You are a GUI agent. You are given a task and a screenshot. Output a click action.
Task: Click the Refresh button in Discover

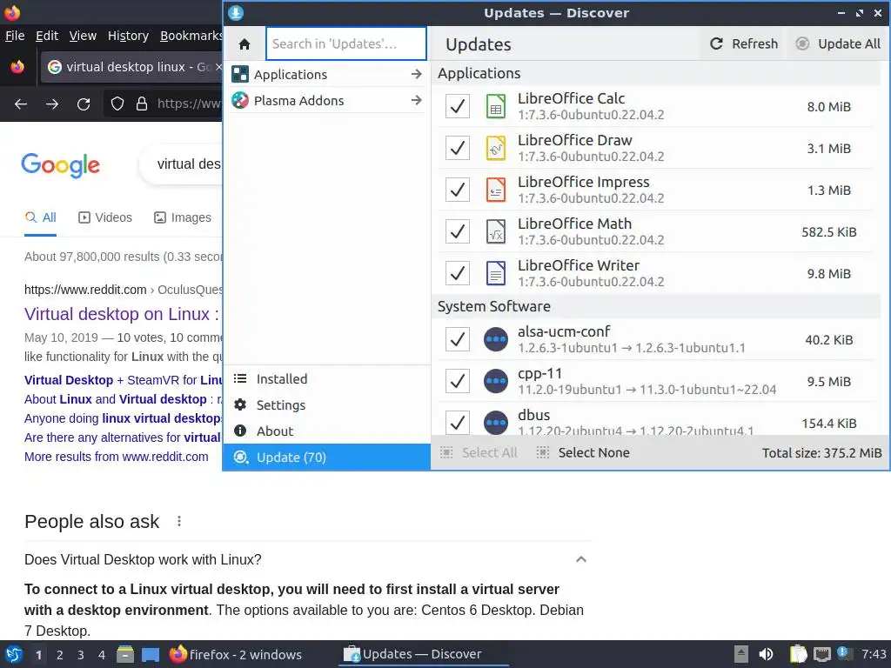[744, 43]
